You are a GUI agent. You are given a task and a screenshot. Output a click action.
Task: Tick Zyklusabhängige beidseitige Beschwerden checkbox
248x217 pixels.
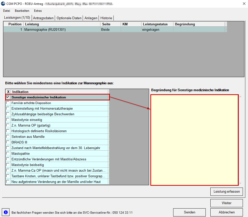coord(8,114)
